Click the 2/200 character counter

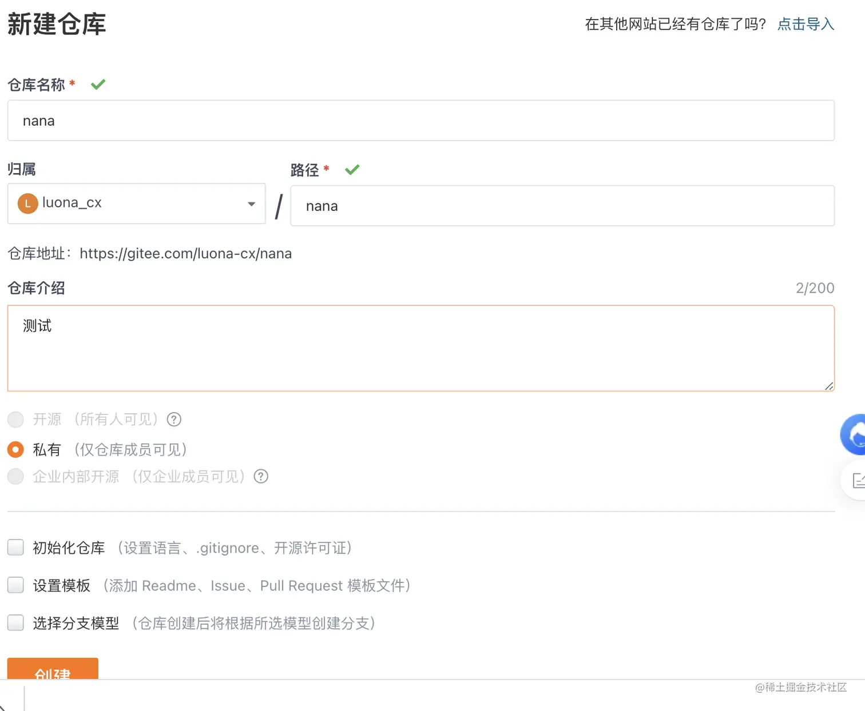[x=815, y=288]
